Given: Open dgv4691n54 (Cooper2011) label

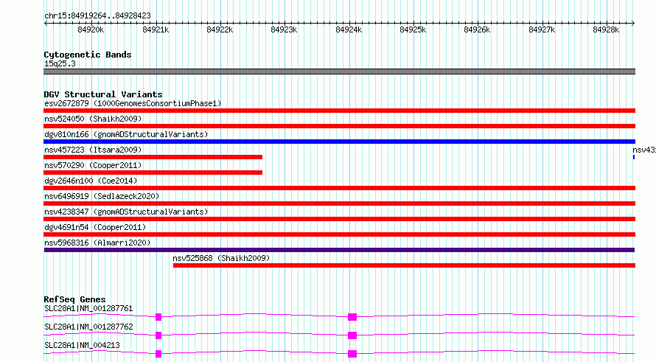Looking at the screenshot, I should tap(95, 227).
